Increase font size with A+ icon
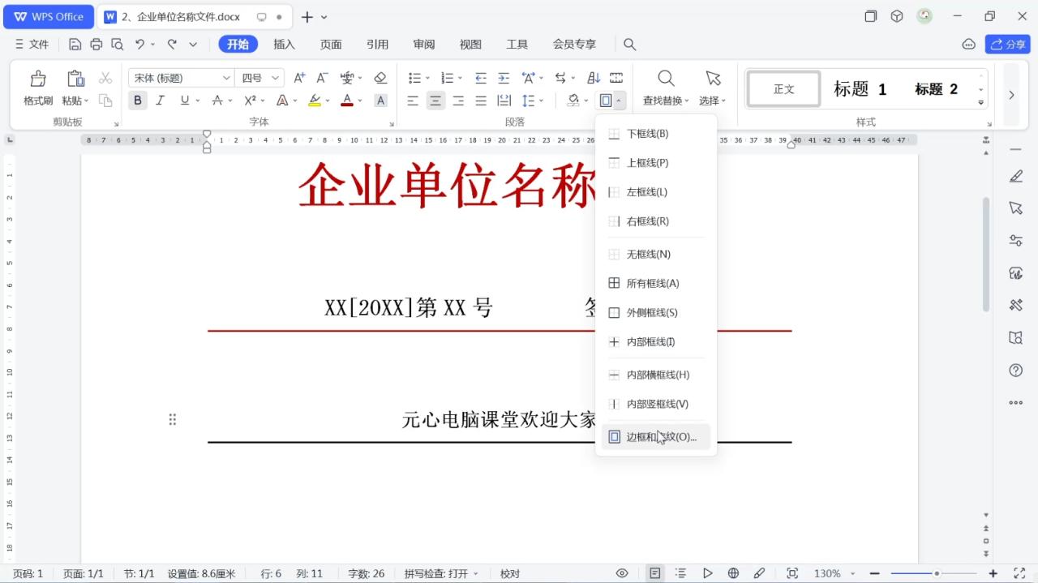1038x583 pixels. pyautogui.click(x=299, y=78)
